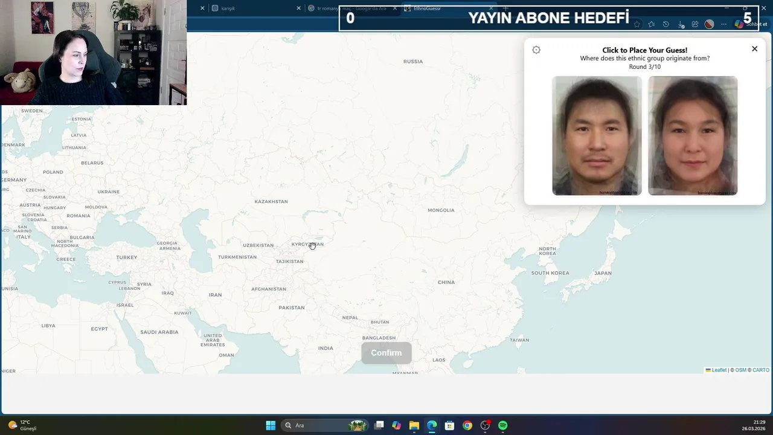Viewport: 773px width, 435px height.
Task: Place guess on TAIWAN map label
Action: coord(519,340)
